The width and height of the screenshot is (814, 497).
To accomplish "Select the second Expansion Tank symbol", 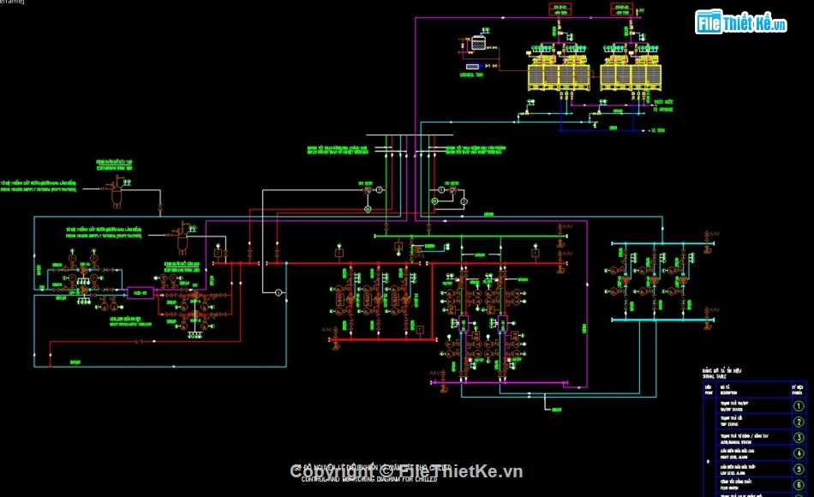I will (x=183, y=240).
